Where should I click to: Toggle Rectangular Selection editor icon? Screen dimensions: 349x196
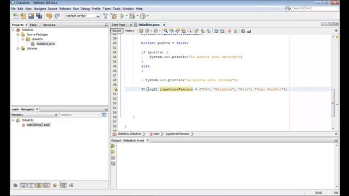[190, 31]
